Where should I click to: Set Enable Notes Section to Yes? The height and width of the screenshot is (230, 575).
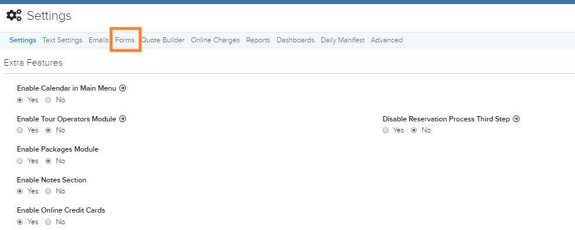pyautogui.click(x=20, y=191)
